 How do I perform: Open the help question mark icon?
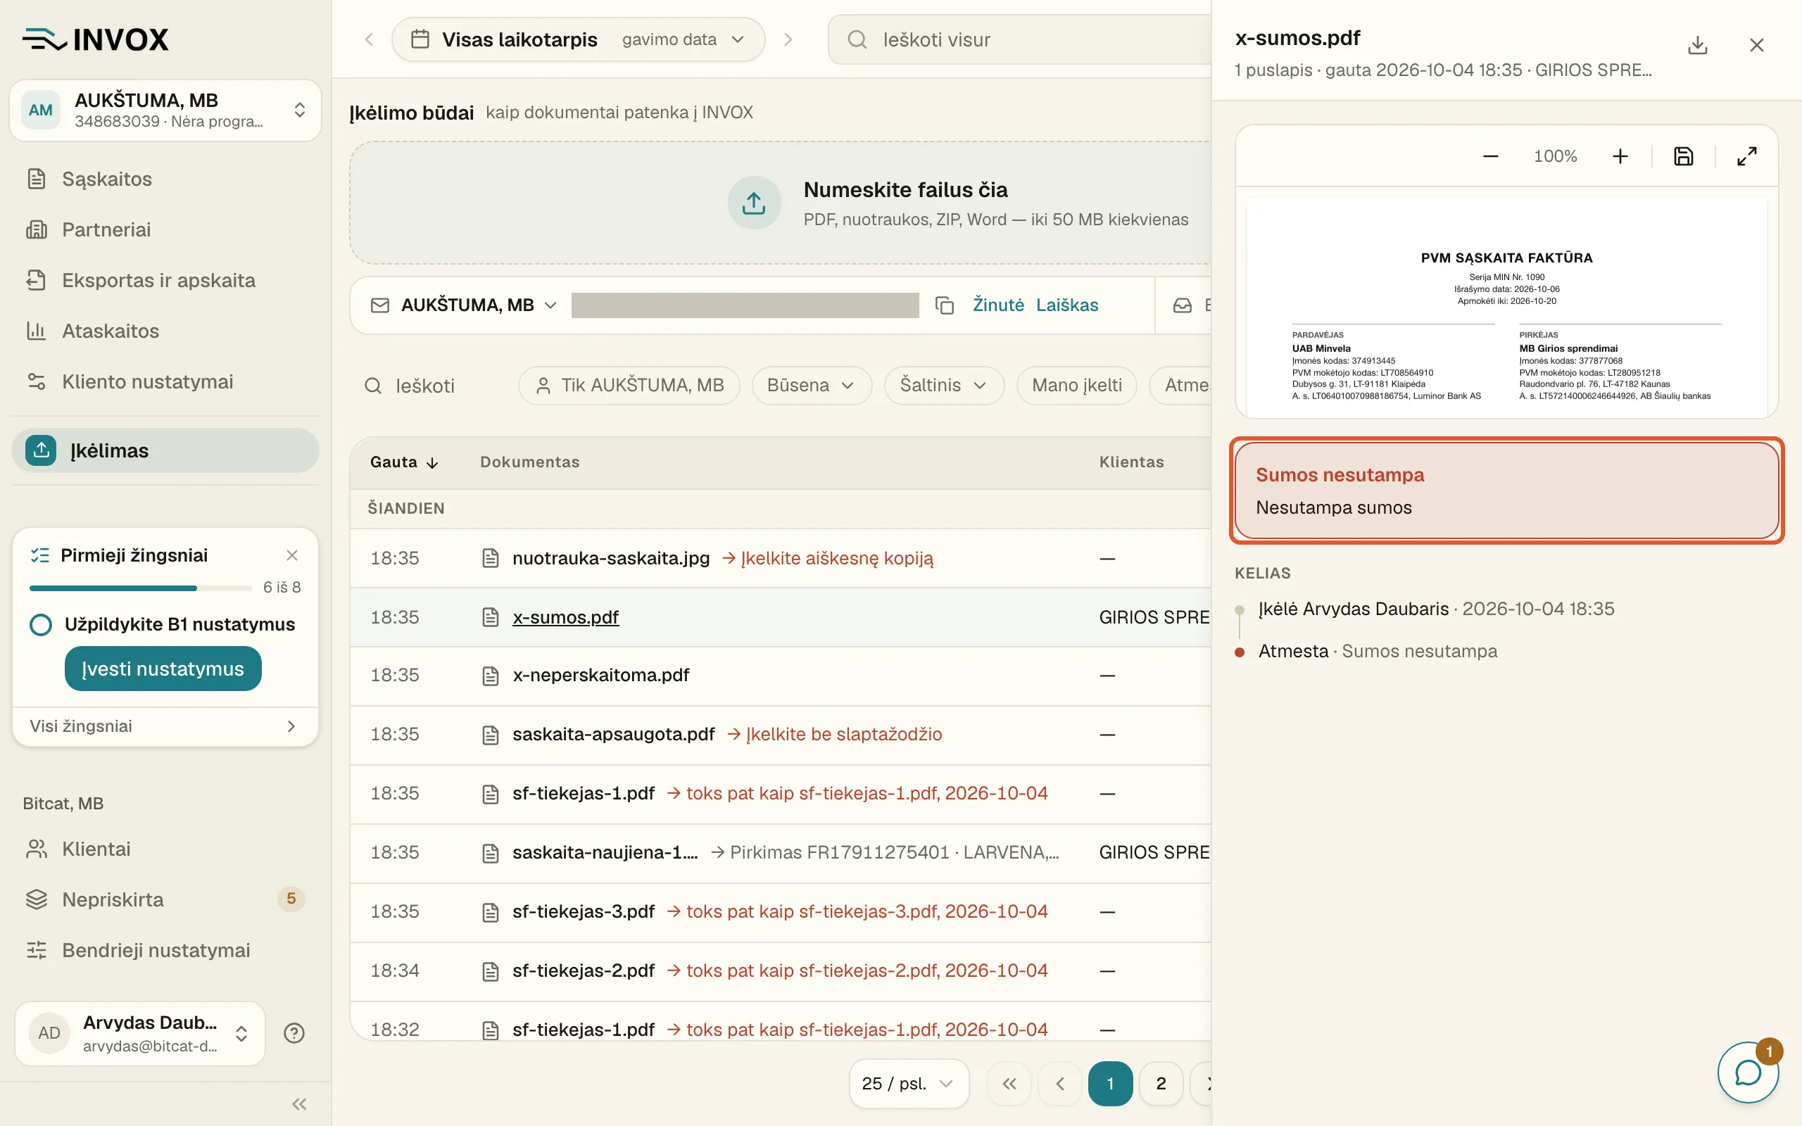coord(294,1033)
